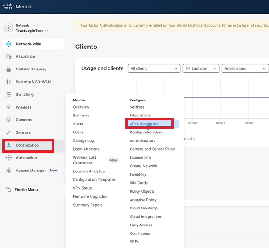Screen dimensions: 269x248
Task: Open the Network-wide menu
Action: coord(34,44)
